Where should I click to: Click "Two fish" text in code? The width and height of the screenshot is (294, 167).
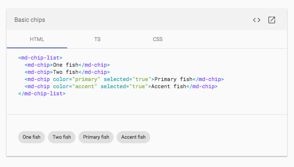[x=66, y=72]
